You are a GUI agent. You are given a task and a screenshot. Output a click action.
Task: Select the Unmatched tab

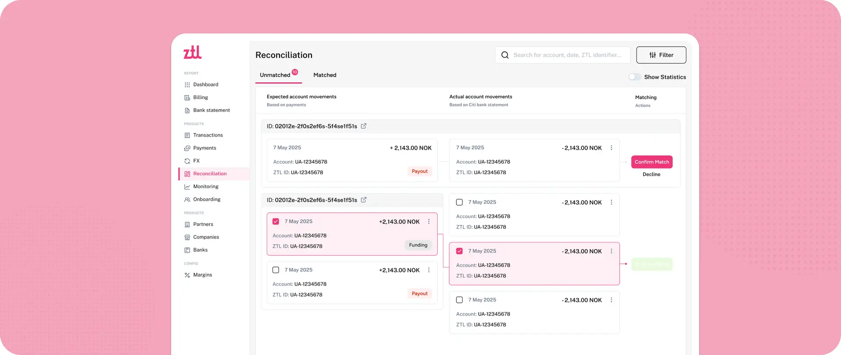click(x=275, y=75)
